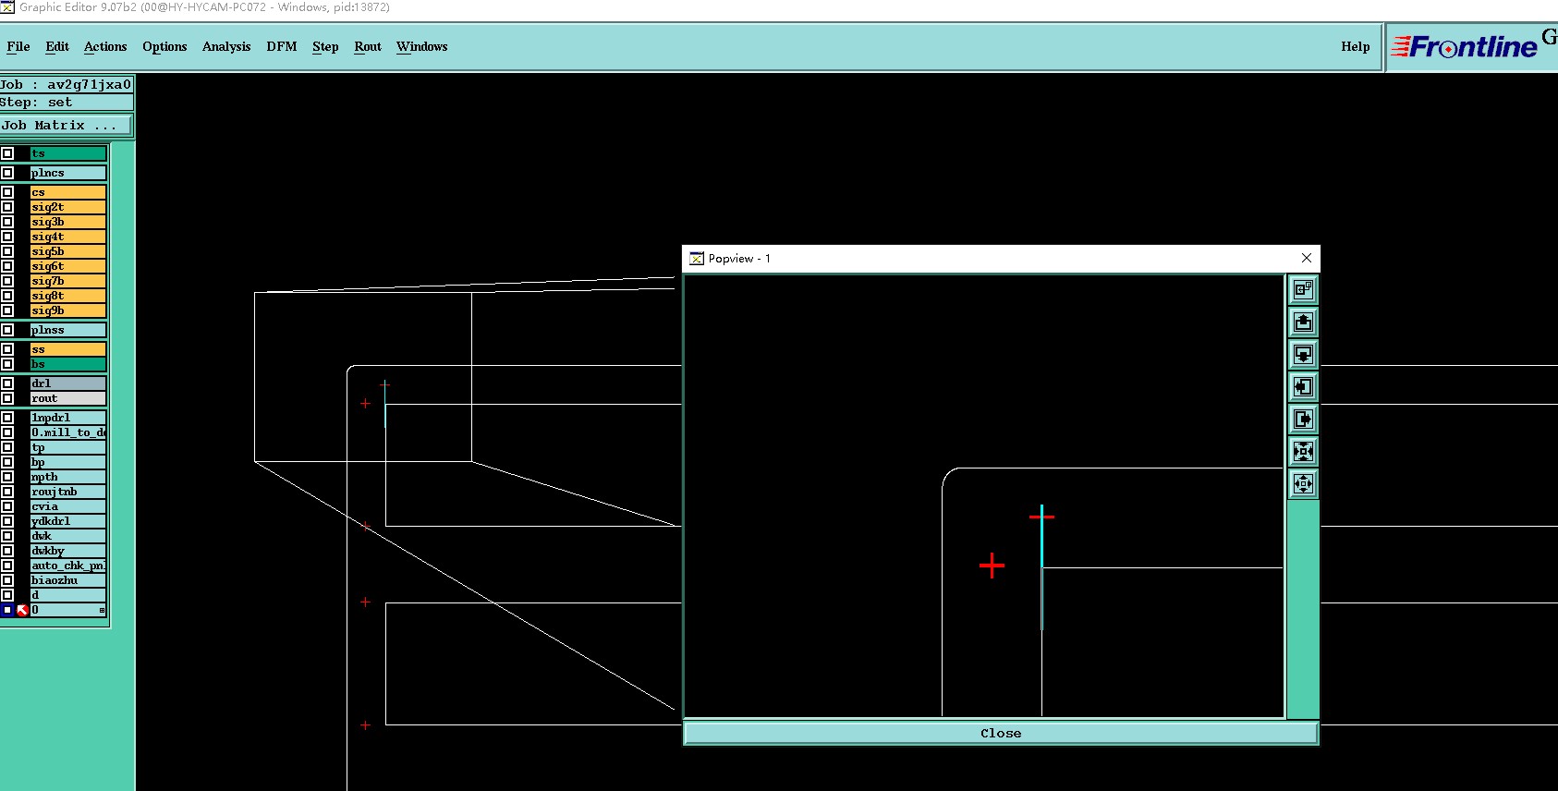Open the Analysis menu

click(226, 46)
